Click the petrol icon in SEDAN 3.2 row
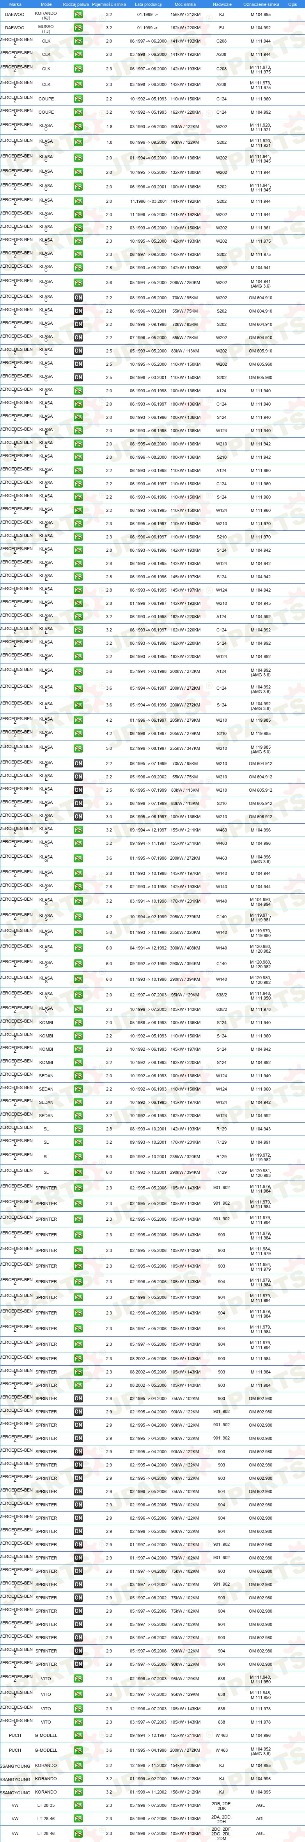 click(78, 1116)
